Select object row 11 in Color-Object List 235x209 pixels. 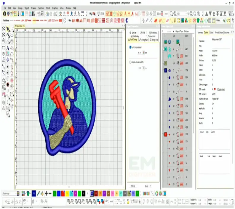click(177, 99)
